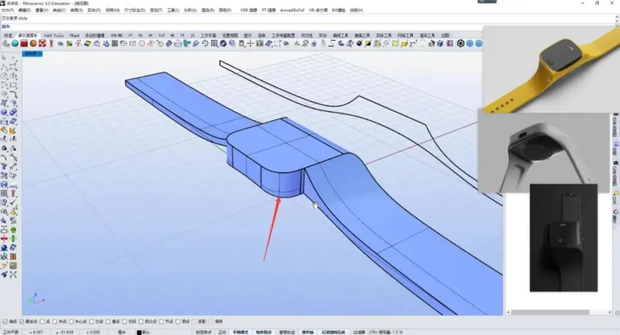
Task: Switch to the 实体工具 toolbar tab
Action: pos(384,35)
